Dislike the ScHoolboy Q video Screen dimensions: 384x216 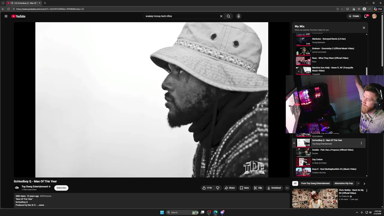[x=218, y=188]
